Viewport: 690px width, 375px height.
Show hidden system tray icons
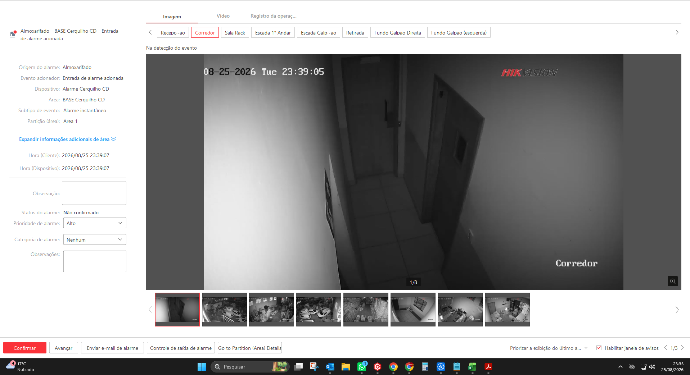620,367
